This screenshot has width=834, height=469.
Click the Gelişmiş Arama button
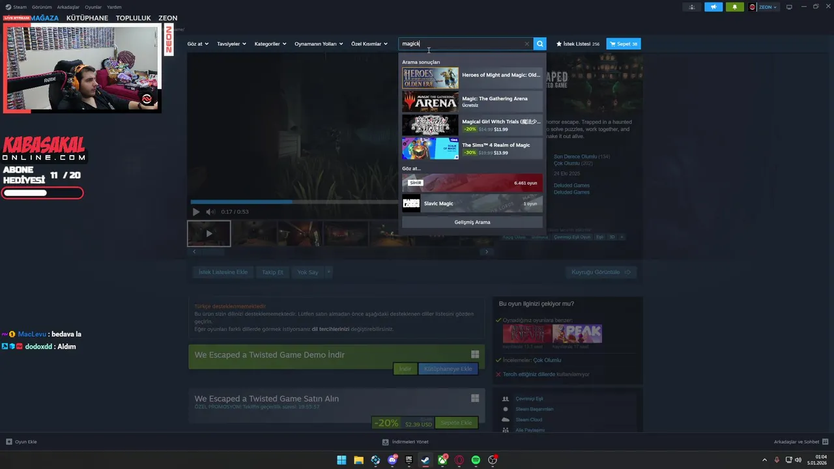pyautogui.click(x=472, y=222)
